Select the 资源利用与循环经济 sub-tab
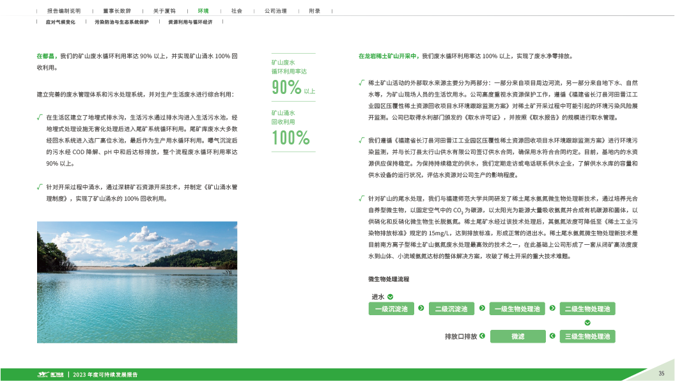675x381 pixels. coord(190,22)
